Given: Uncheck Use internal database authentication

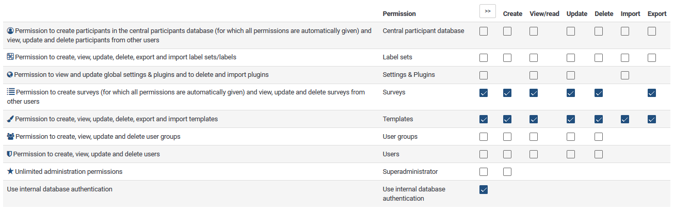Looking at the screenshot, I should click(x=484, y=189).
